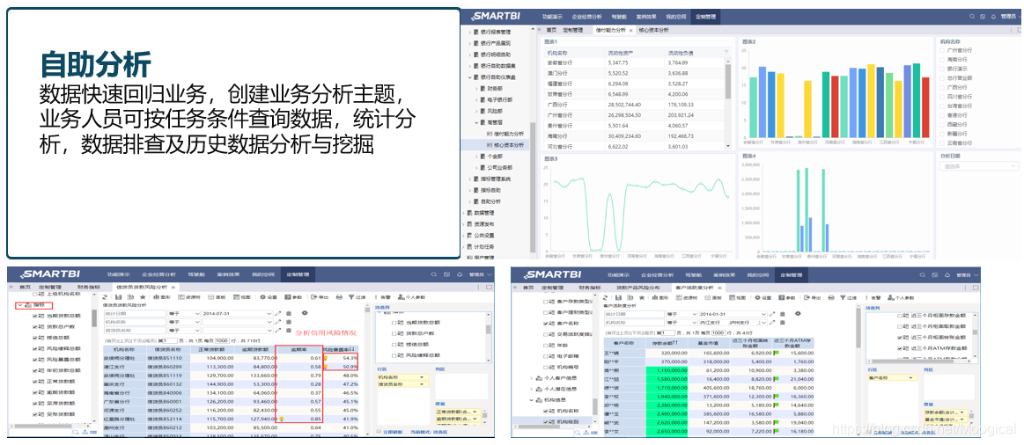
Task: Open 偿付能力分析 report in dashboard tree
Action: click(x=510, y=133)
